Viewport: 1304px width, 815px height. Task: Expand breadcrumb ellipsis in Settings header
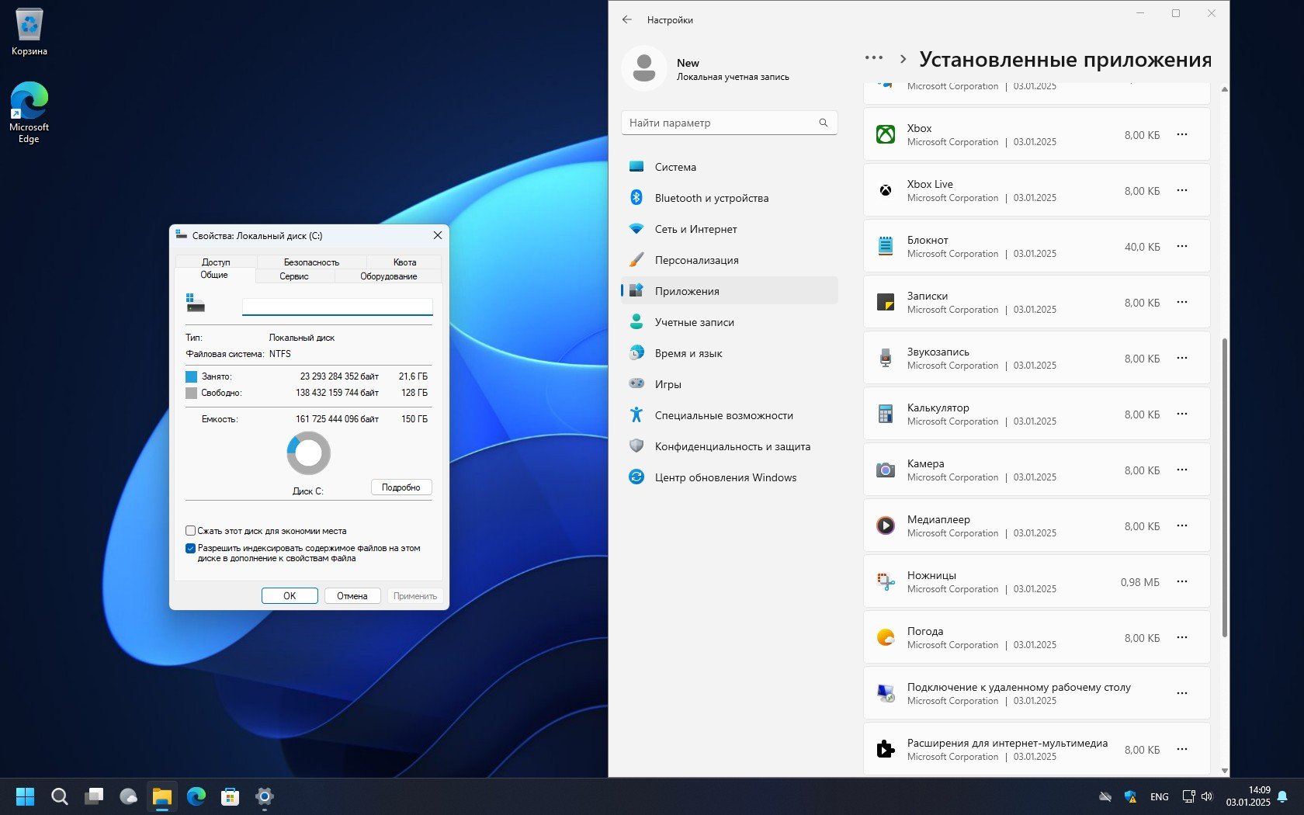coord(873,58)
